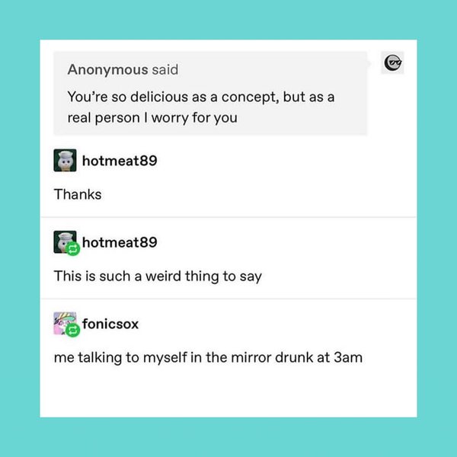The image size is (457, 457).
Task: Click the word "said" in the ask header
Action: pyautogui.click(x=165, y=70)
